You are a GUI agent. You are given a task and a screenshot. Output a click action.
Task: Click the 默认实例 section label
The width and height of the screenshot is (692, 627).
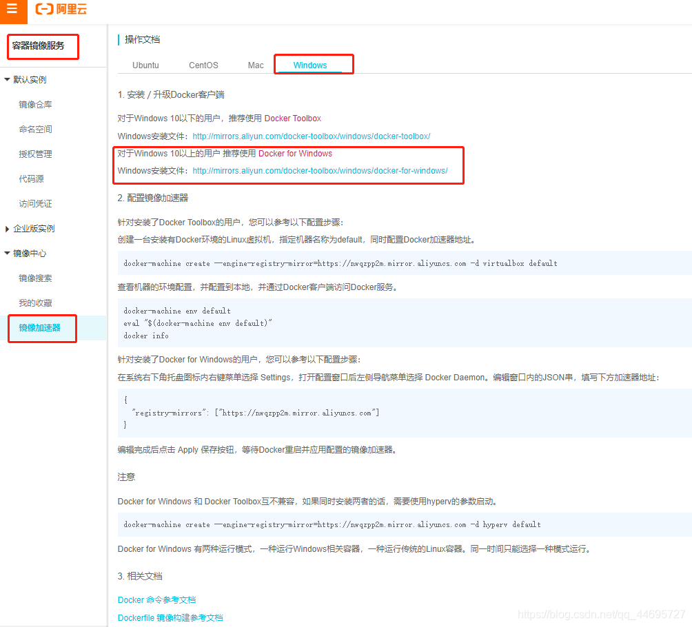30,79
